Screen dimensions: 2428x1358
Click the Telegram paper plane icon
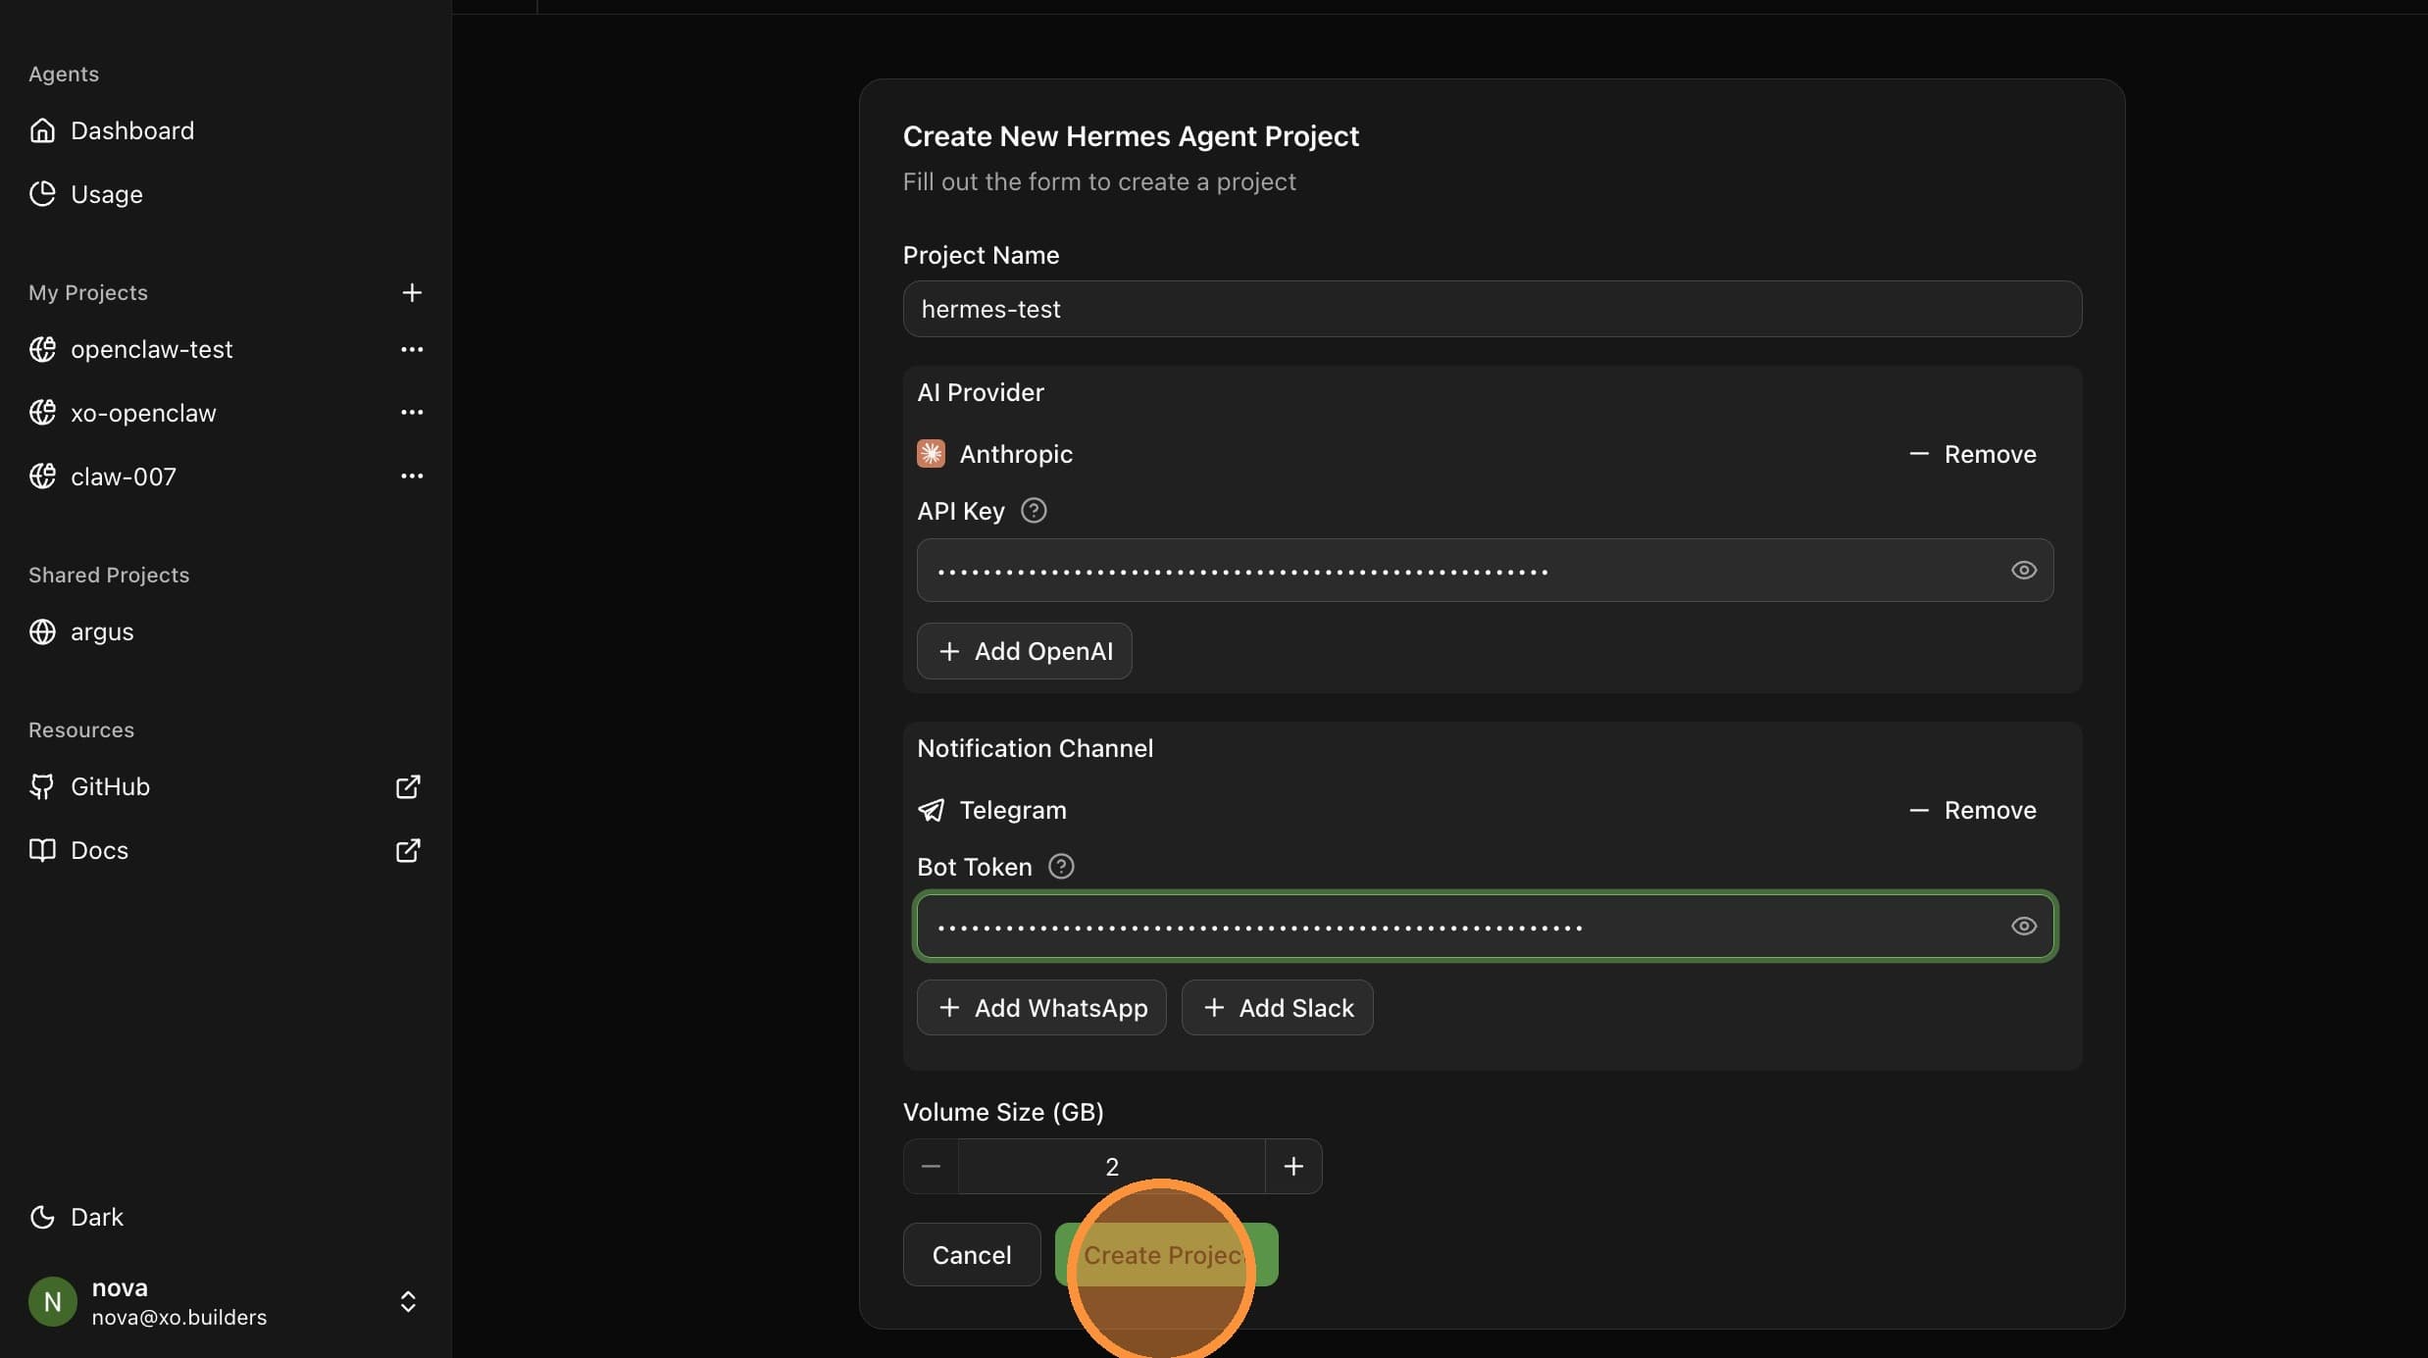point(931,810)
